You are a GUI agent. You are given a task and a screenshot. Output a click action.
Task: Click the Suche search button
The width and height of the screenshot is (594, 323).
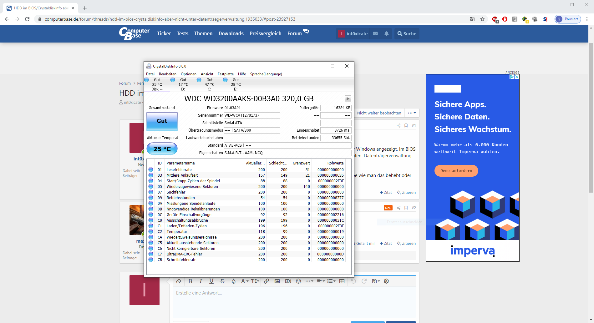click(407, 33)
